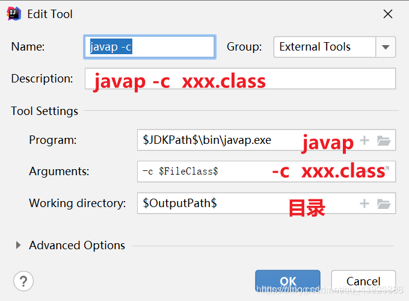Screen dimensions: 409x301
Task: Close the Edit Tool dialog
Action: (388, 14)
